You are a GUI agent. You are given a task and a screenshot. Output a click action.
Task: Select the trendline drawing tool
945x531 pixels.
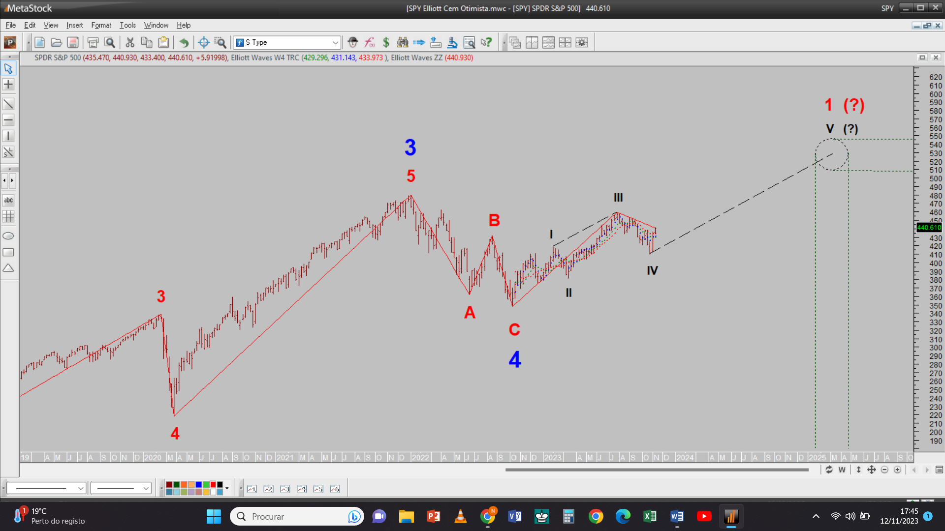(x=8, y=104)
